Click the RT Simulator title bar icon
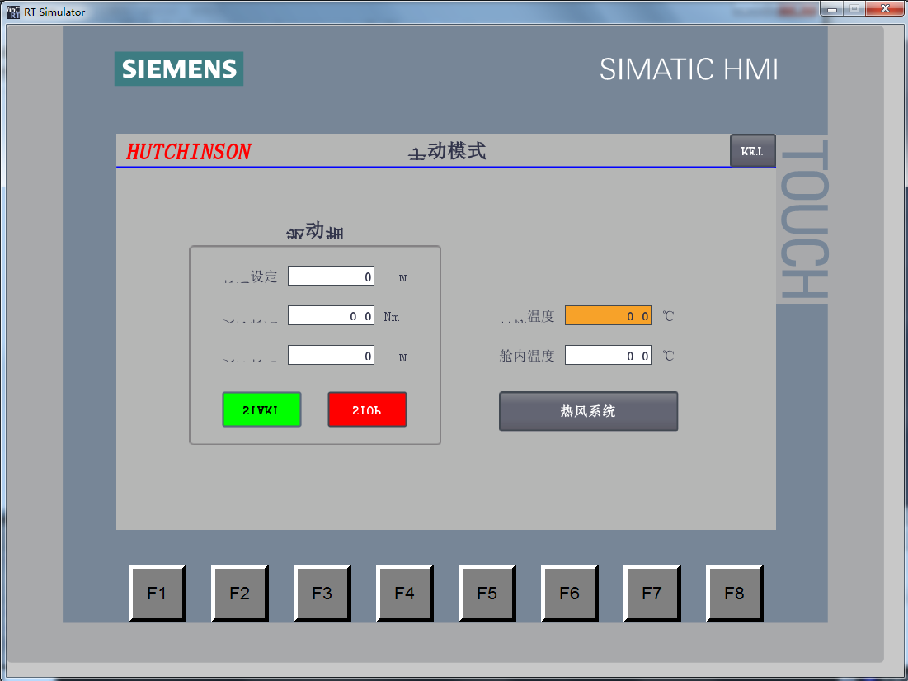Image resolution: width=908 pixels, height=681 pixels. point(12,12)
